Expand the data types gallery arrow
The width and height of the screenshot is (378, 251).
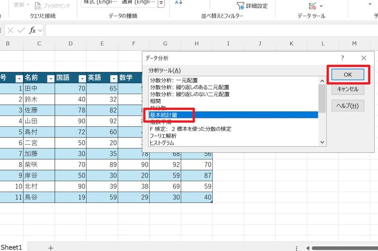pyautogui.click(x=162, y=3)
